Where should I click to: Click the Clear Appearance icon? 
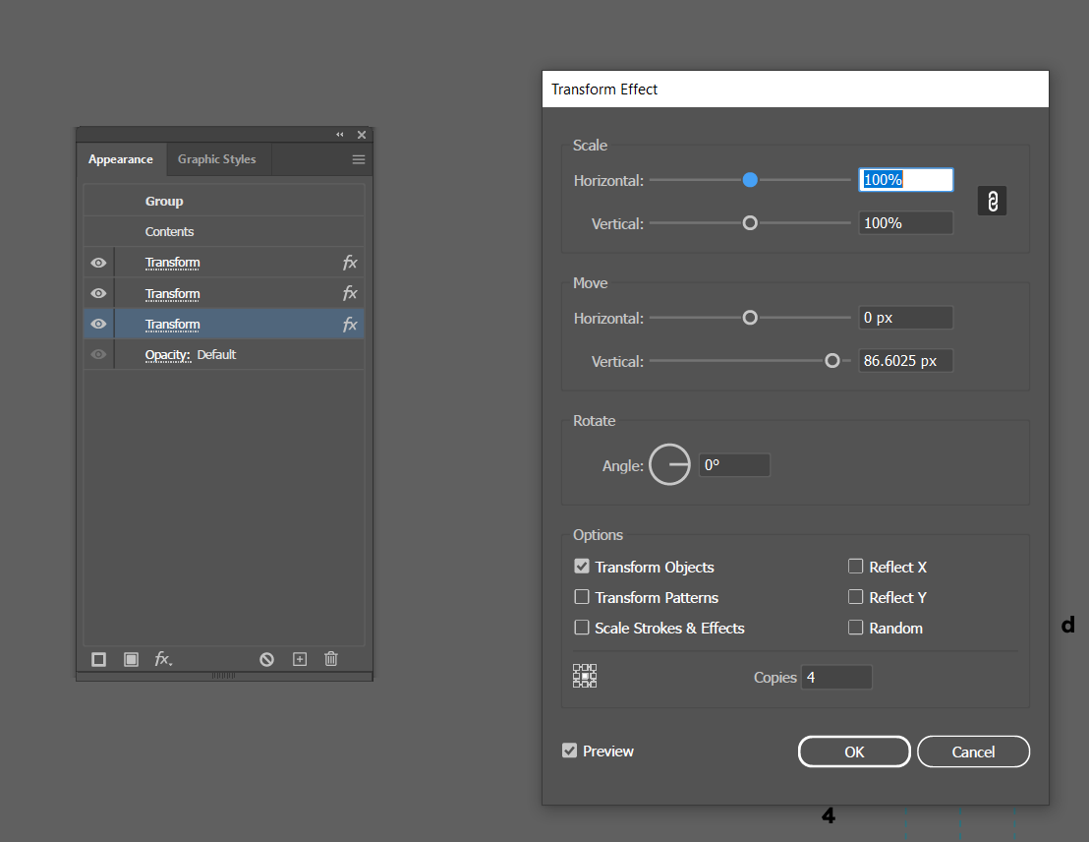click(266, 659)
